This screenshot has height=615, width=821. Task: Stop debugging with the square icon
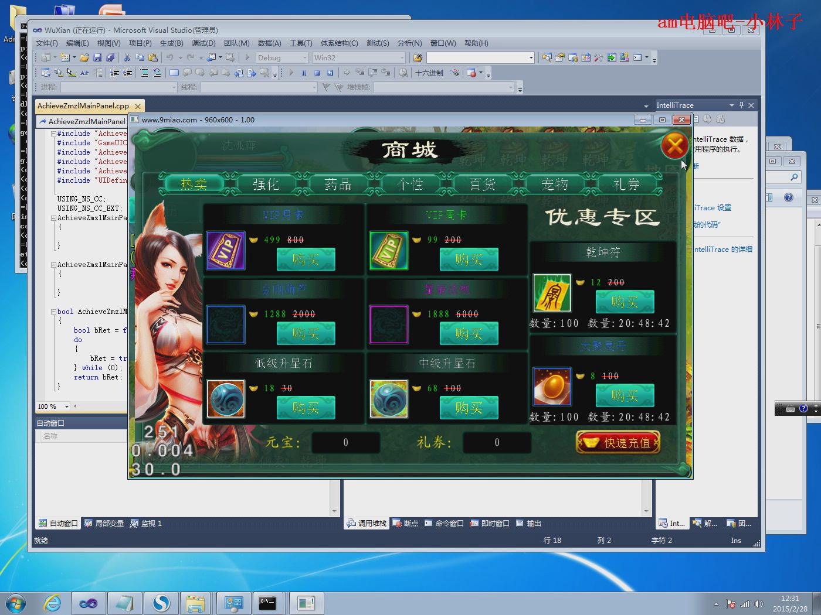point(317,73)
